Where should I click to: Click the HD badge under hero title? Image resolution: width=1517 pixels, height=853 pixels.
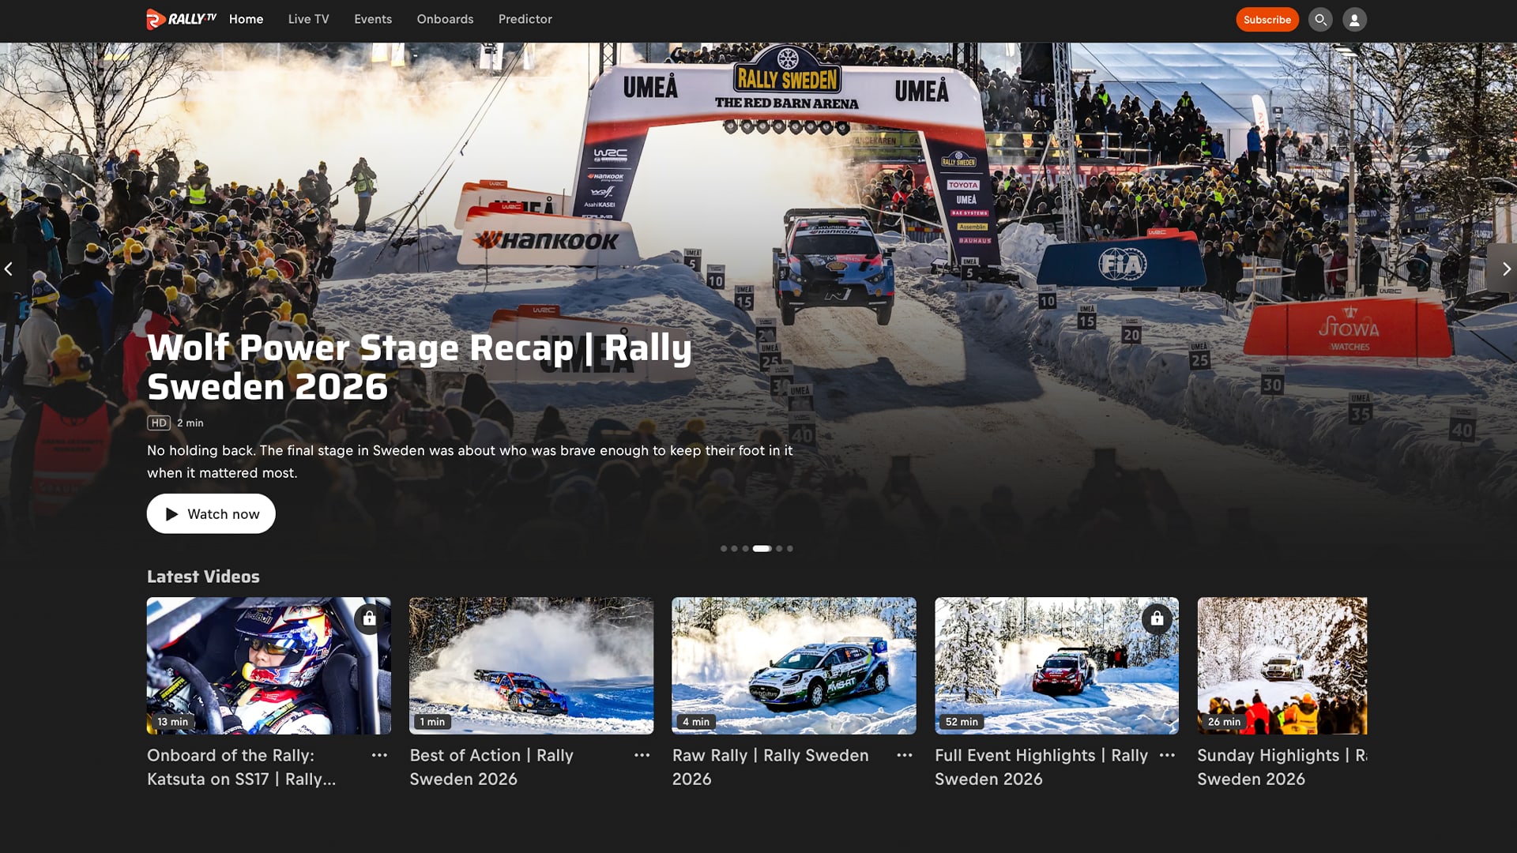(x=159, y=423)
